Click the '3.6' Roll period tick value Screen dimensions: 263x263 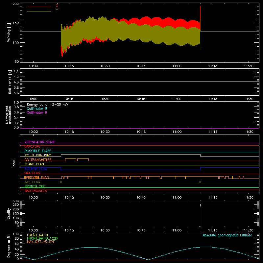pos(16,93)
